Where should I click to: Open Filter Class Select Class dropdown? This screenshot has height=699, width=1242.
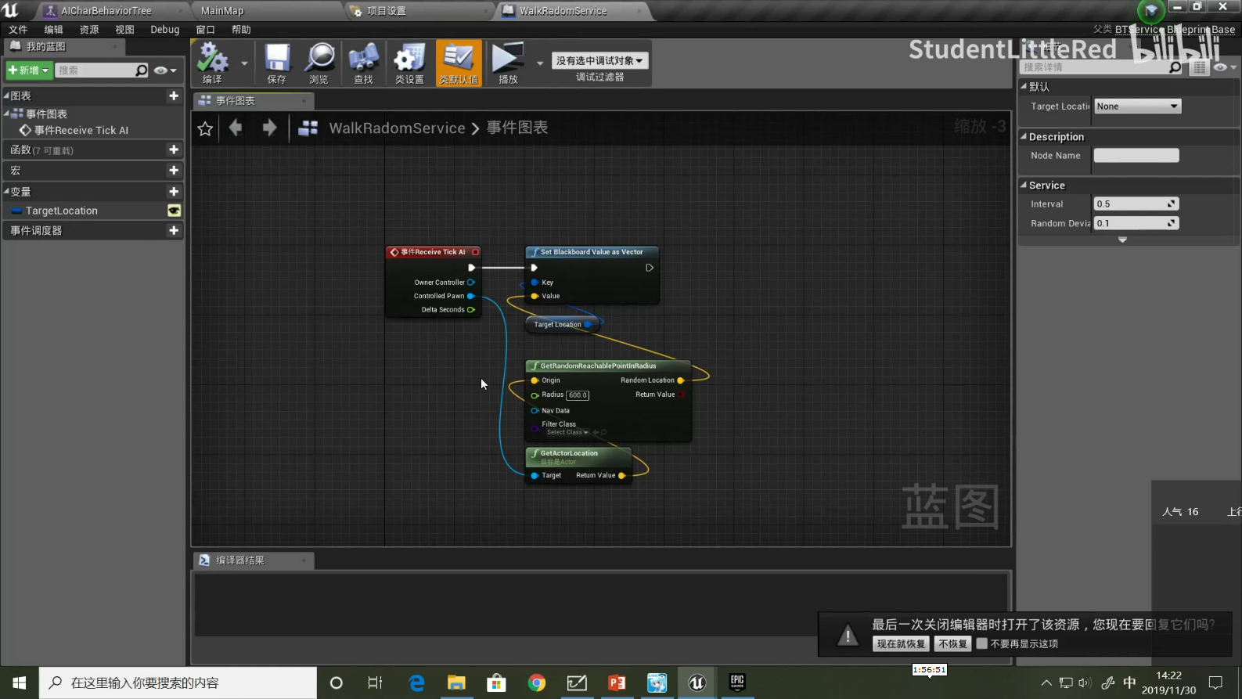click(x=567, y=432)
